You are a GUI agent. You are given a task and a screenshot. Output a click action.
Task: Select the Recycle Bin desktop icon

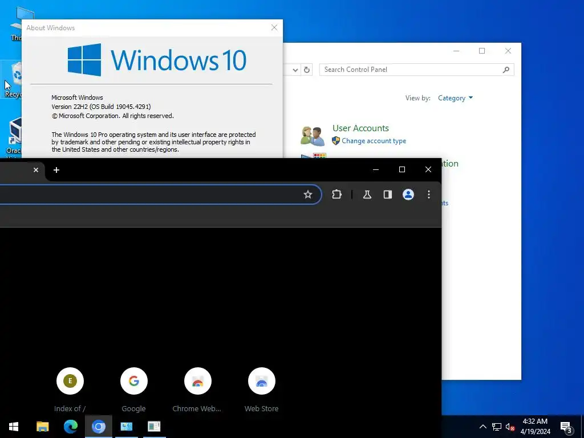click(13, 79)
